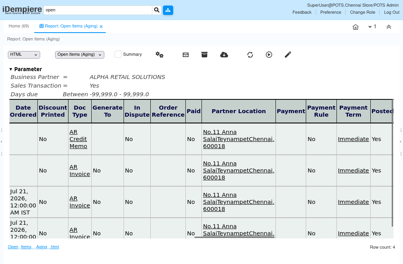Click the horizontal scrollbar of report table

[235, 237]
